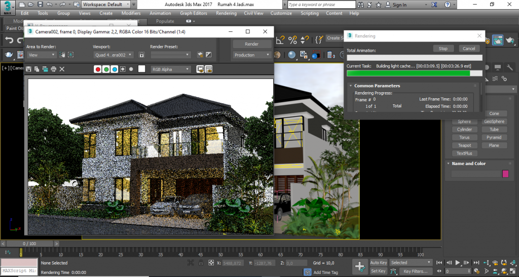Open the Rendered Frame Window teapot icon
The width and height of the screenshot is (519, 277).
(498, 40)
